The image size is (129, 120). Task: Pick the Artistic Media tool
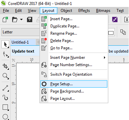(x=5, y=98)
